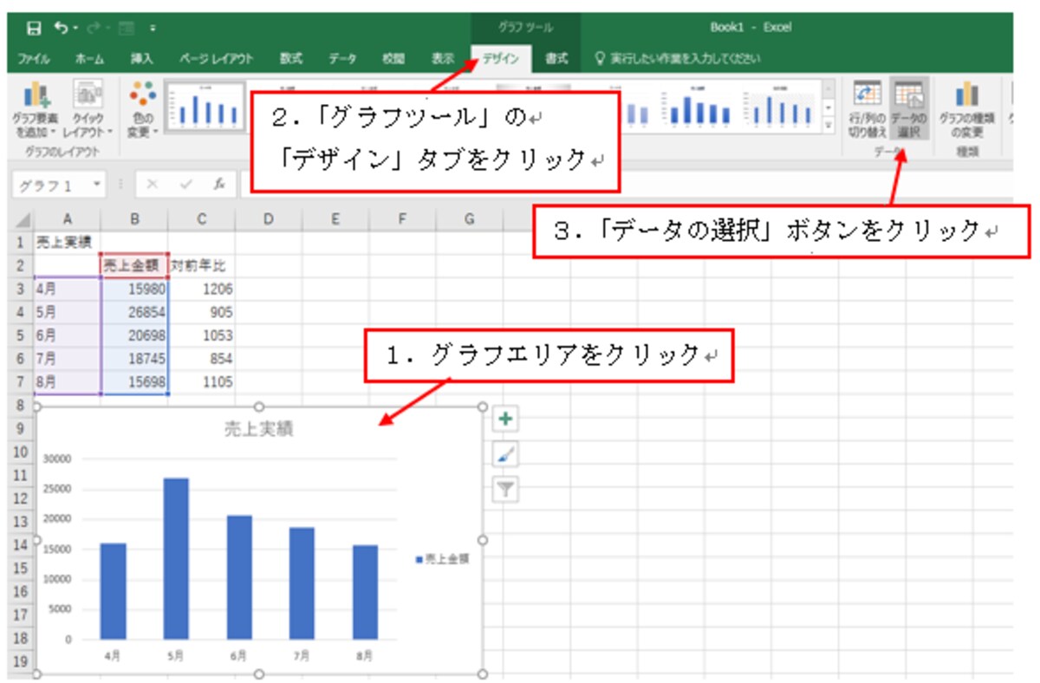
Task: Click the Tell Me search box
Action: (676, 59)
